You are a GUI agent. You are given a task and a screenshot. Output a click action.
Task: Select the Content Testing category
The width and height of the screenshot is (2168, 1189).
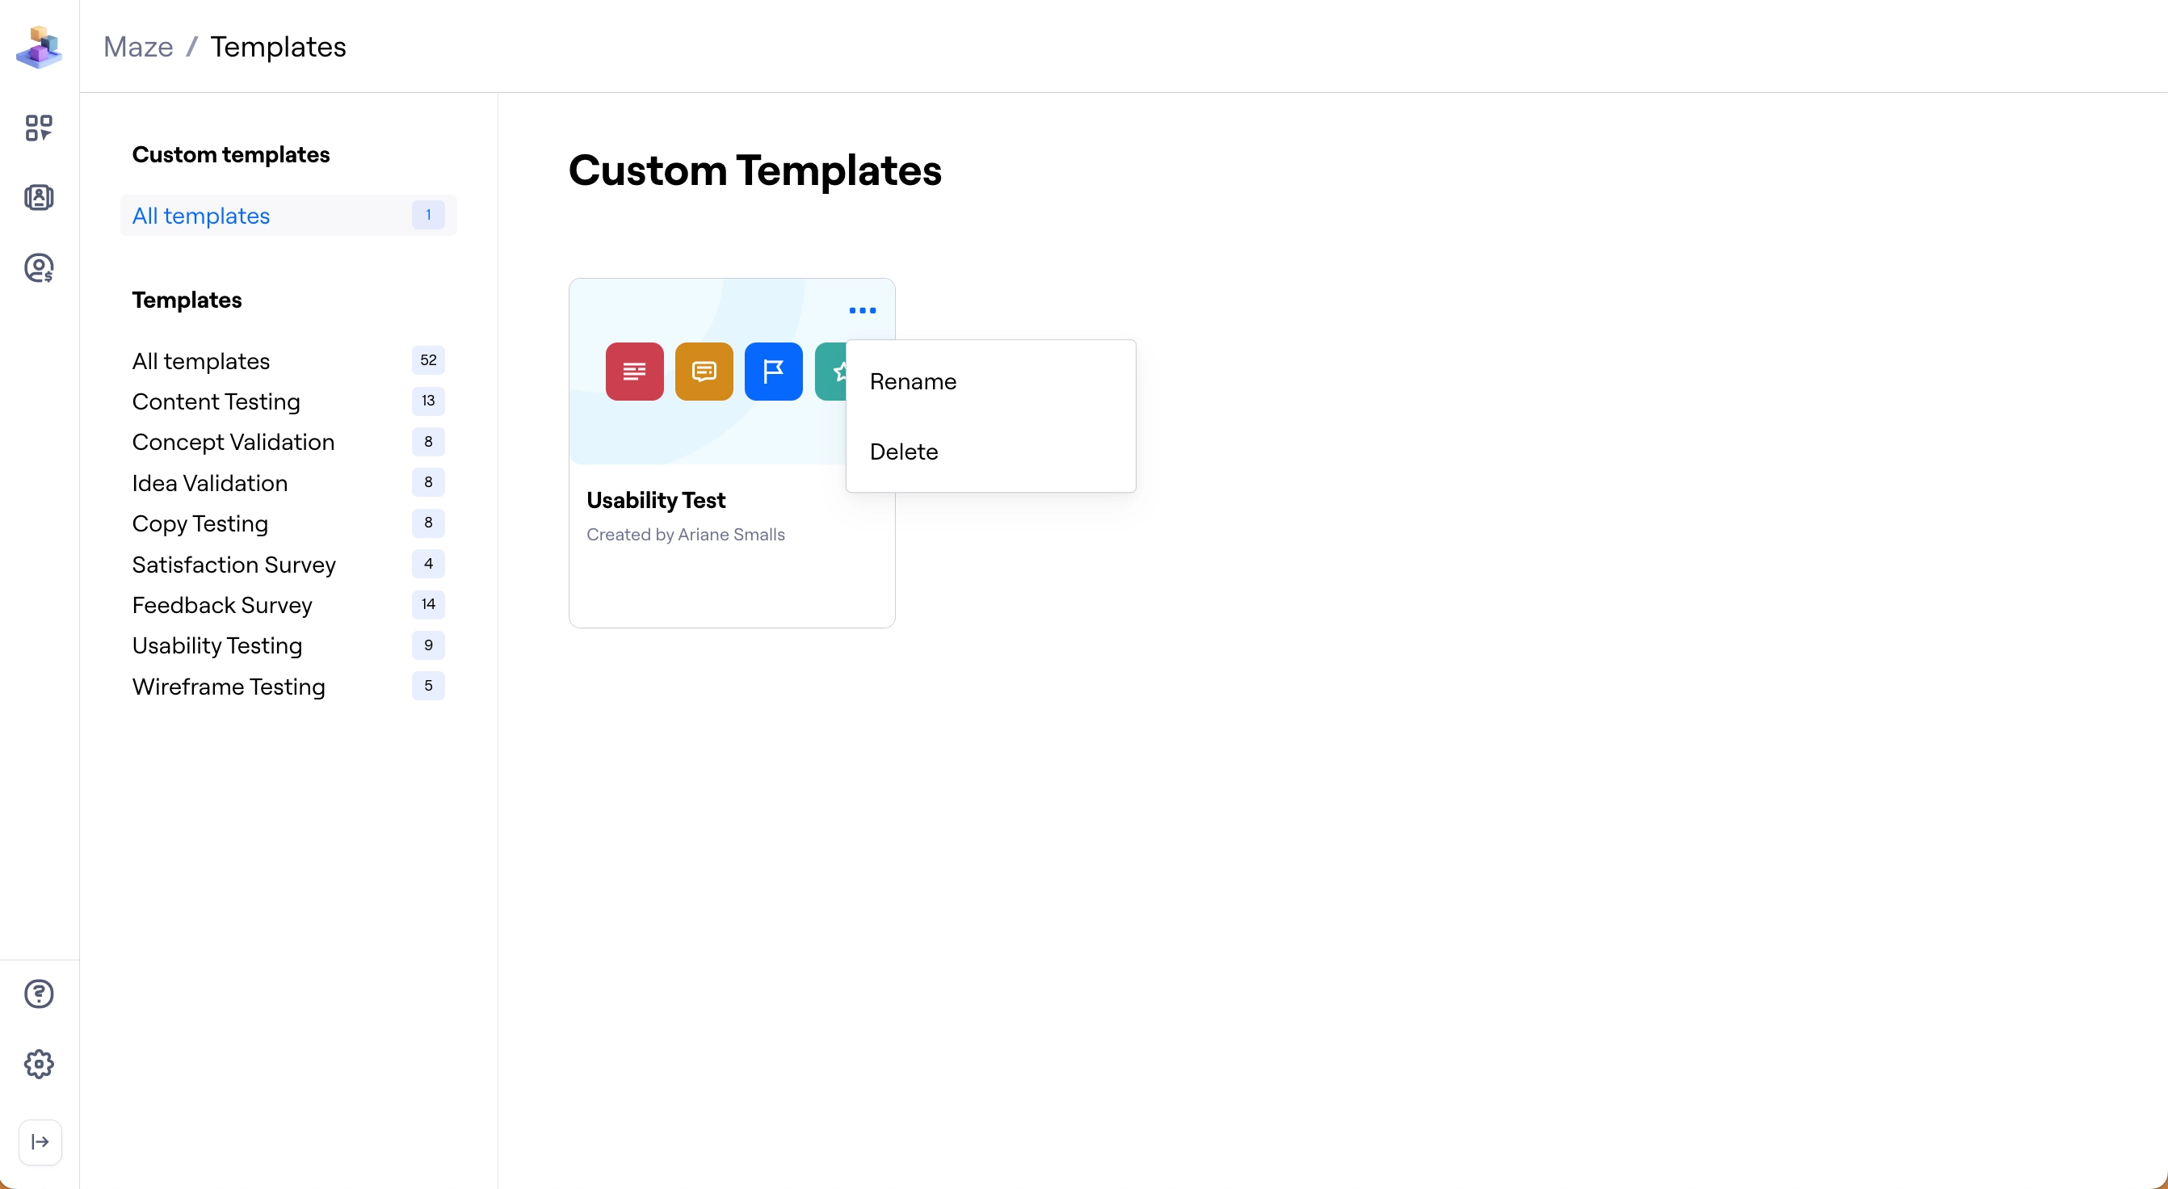[216, 401]
